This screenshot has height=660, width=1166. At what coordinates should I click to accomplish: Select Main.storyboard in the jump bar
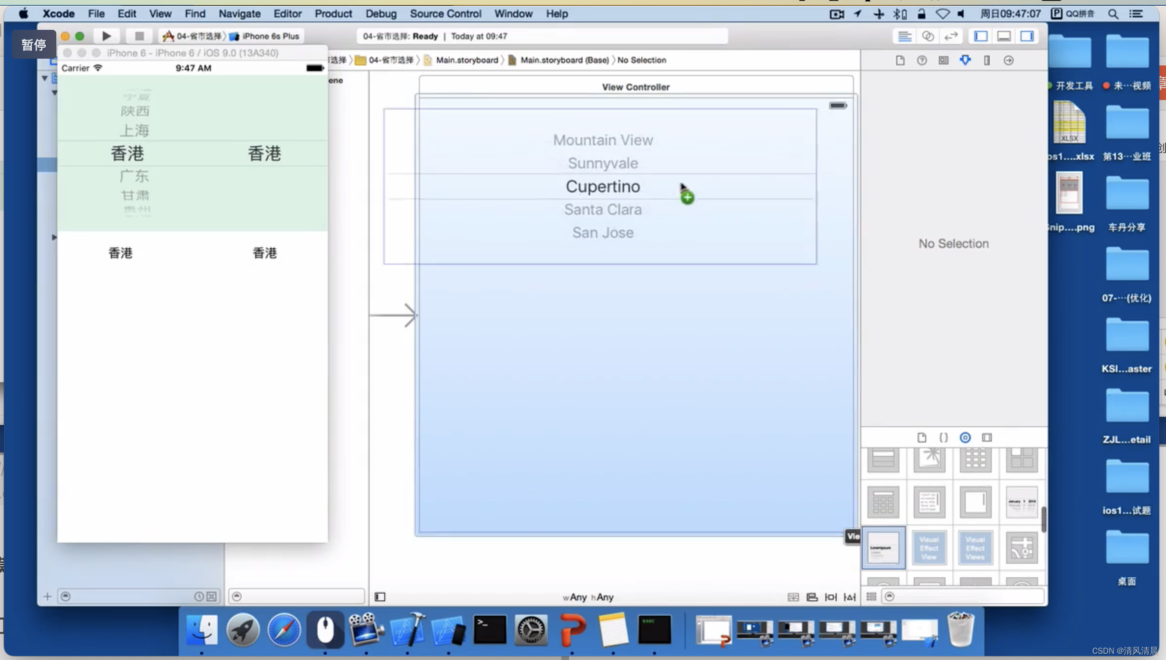tap(461, 60)
